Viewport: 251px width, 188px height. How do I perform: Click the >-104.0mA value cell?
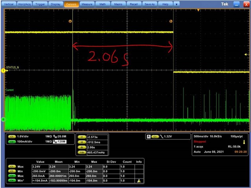click(x=40, y=181)
